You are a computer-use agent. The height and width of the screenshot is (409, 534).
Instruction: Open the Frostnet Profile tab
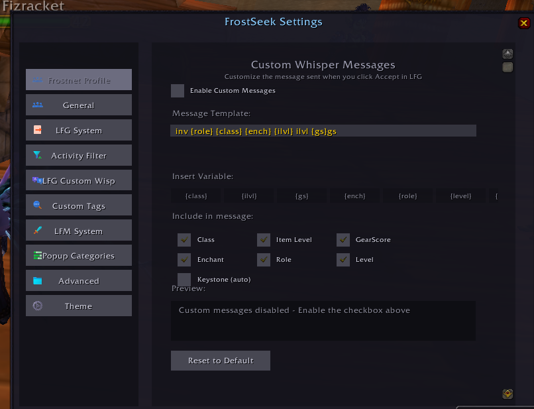[x=79, y=80]
